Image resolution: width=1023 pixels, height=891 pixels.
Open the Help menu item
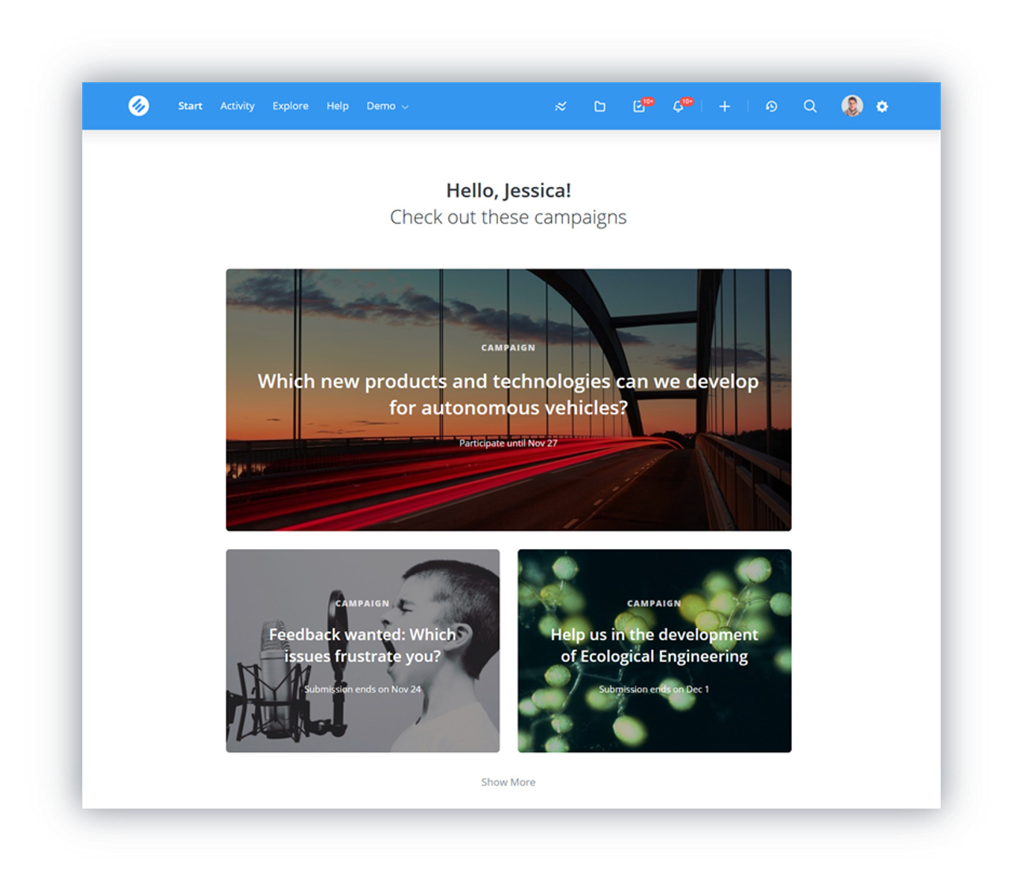pos(337,106)
